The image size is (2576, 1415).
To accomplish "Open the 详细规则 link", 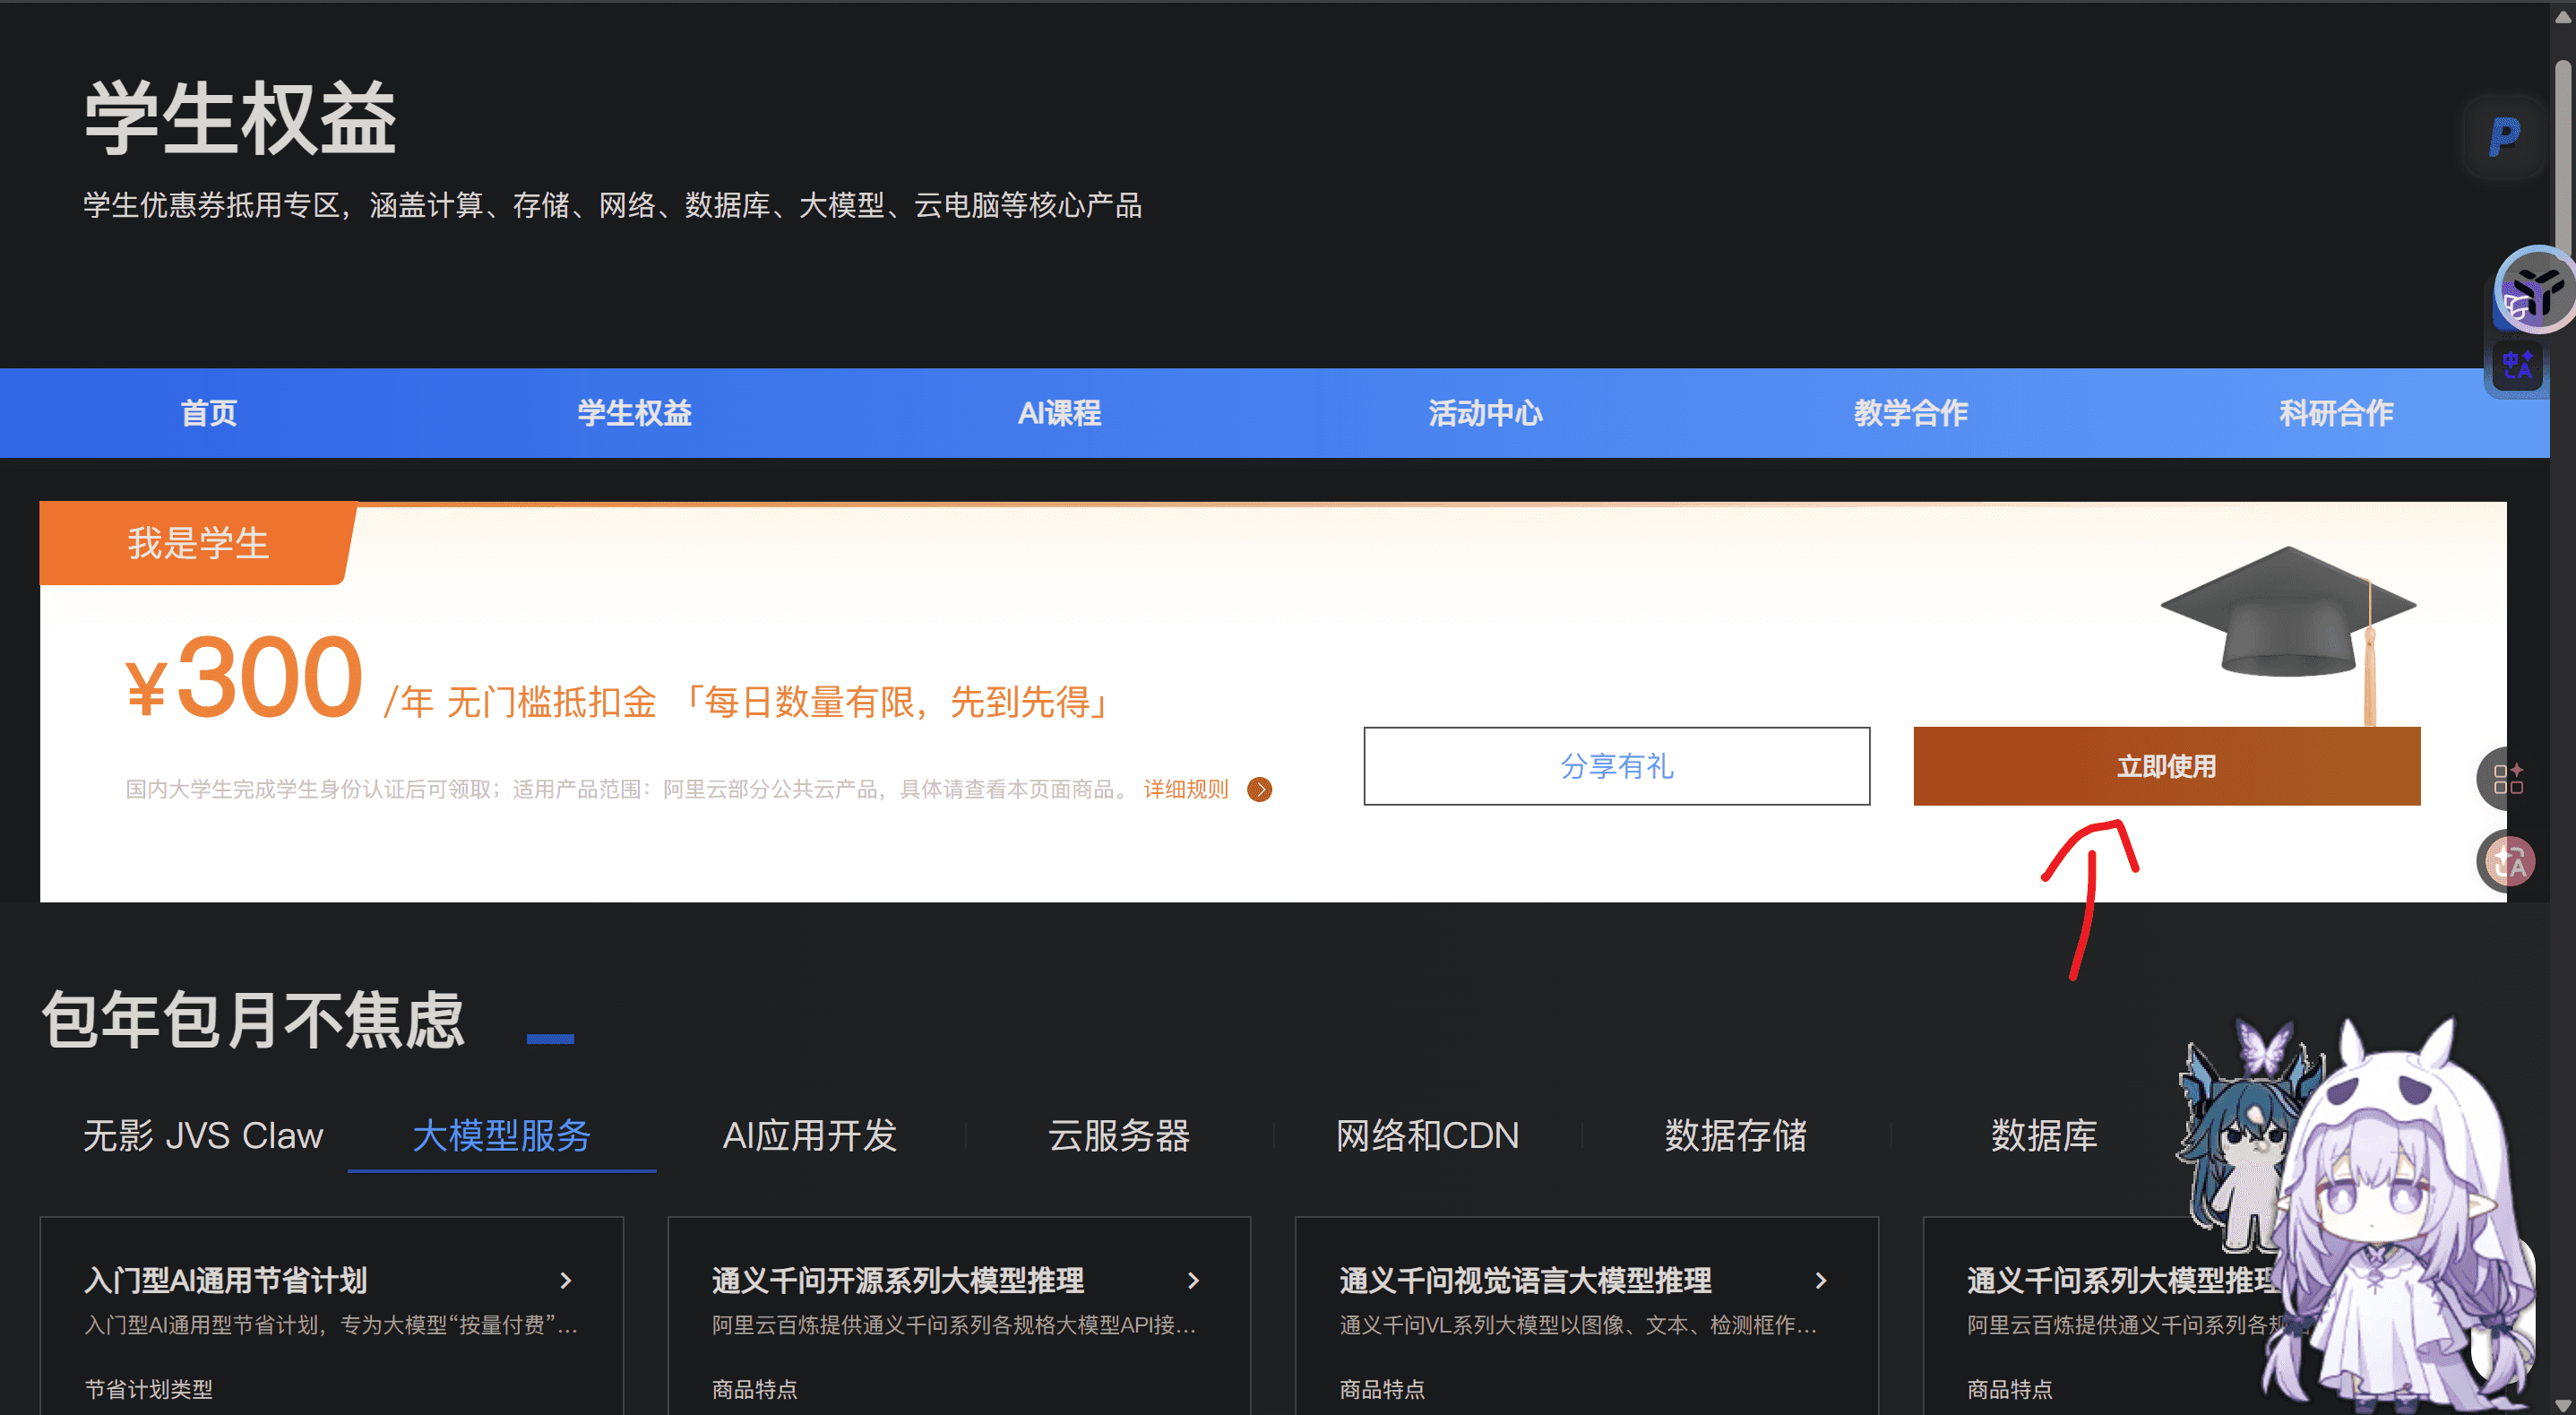I will pyautogui.click(x=1186, y=790).
